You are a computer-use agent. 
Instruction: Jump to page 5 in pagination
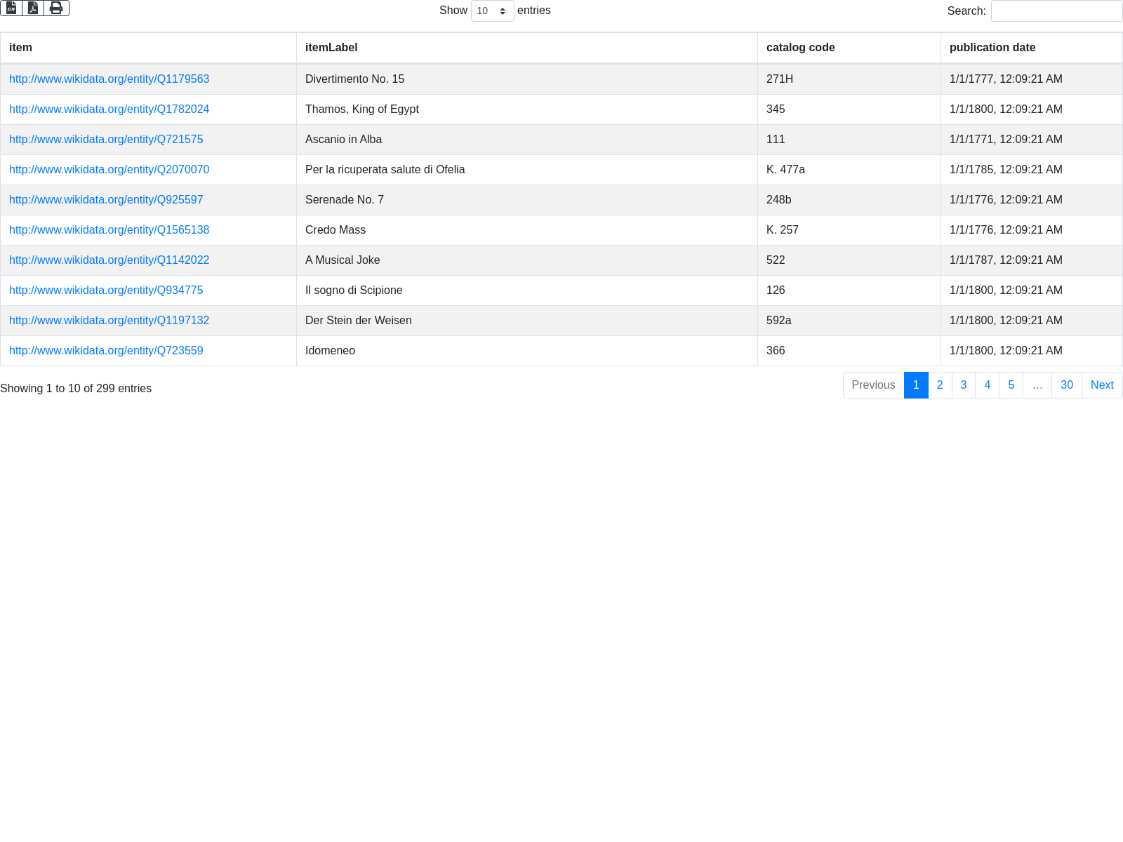(1011, 385)
